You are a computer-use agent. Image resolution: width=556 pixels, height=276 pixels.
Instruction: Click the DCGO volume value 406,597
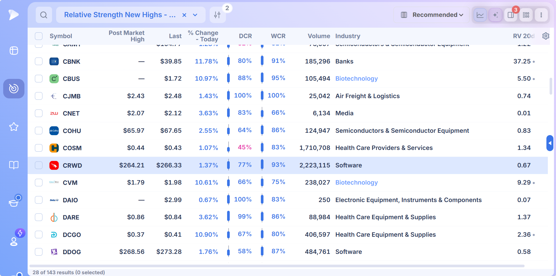click(318, 235)
